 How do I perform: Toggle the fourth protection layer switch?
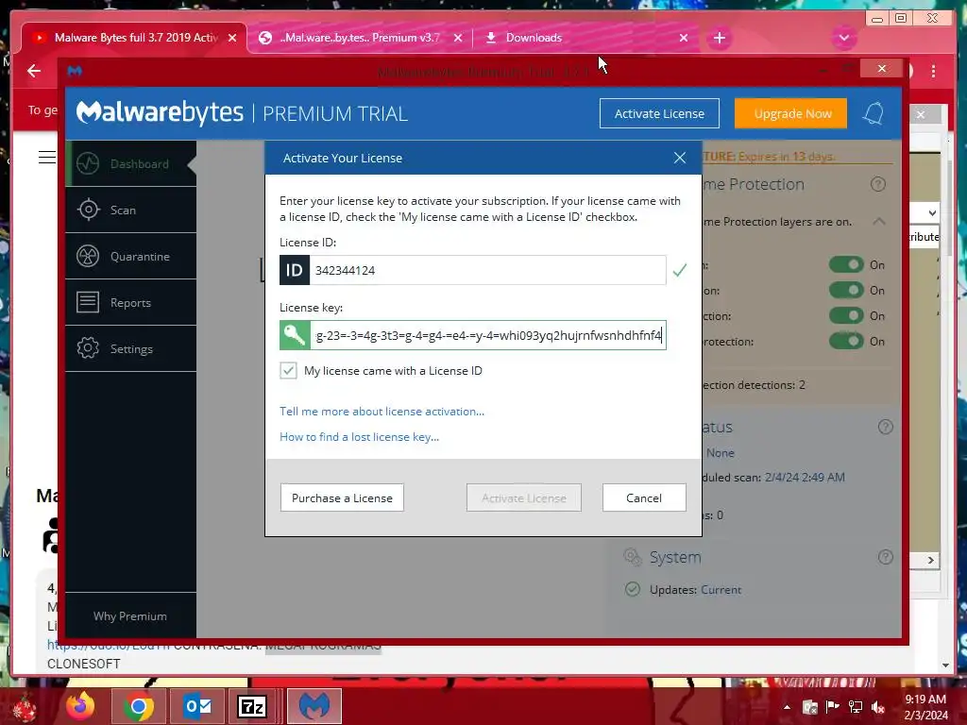pyautogui.click(x=846, y=341)
